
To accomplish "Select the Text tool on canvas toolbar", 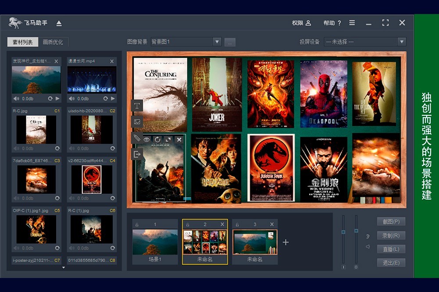I will tap(137, 106).
